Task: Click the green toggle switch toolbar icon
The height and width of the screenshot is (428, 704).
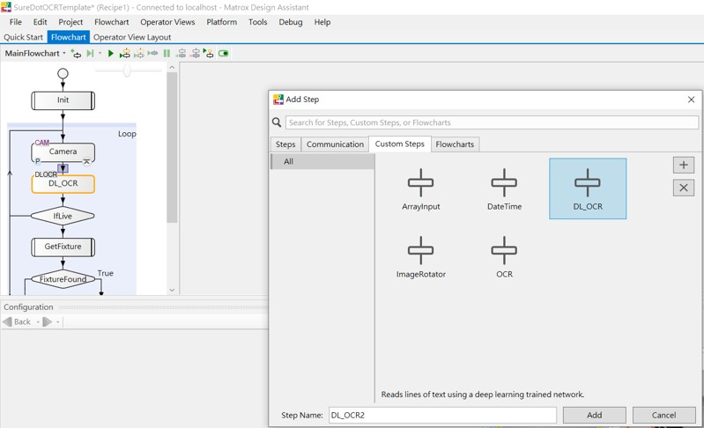Action: pyautogui.click(x=223, y=54)
